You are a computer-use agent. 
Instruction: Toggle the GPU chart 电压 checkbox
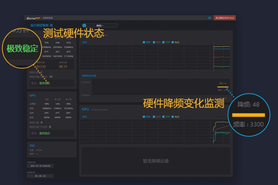pos(172,117)
